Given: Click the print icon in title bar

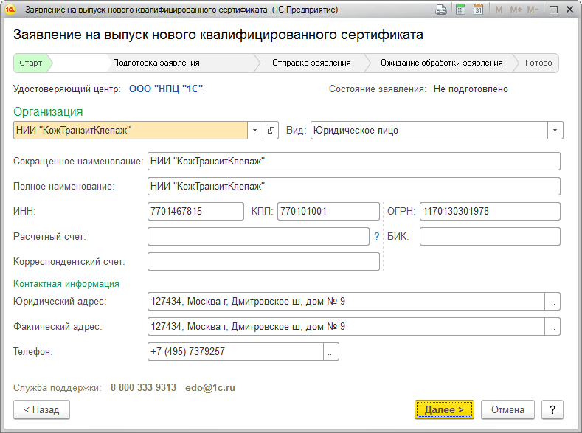Looking at the screenshot, I should tap(441, 10).
